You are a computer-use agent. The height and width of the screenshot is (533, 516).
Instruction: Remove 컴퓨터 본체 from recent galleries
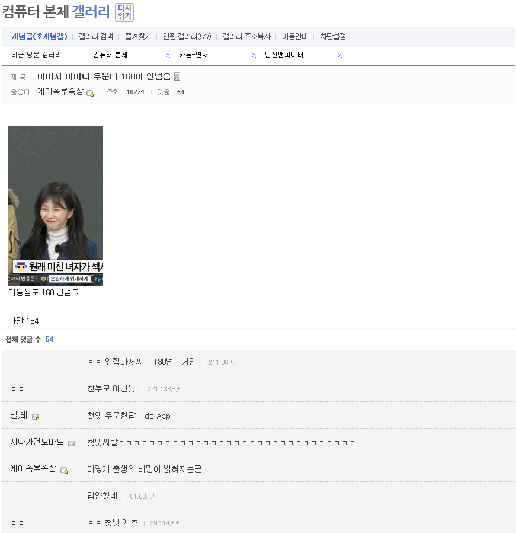168,55
